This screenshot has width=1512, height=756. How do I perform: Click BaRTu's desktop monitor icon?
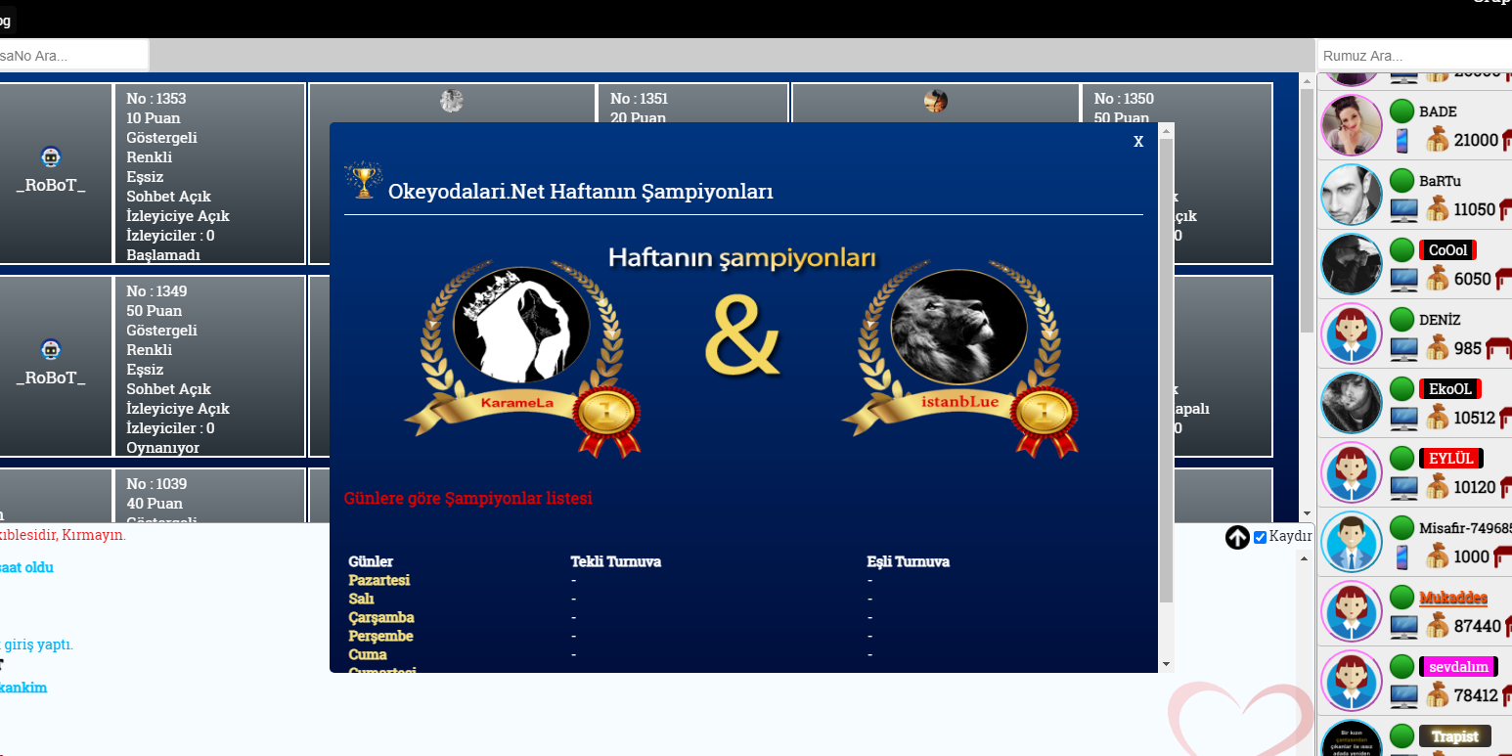tap(1404, 209)
